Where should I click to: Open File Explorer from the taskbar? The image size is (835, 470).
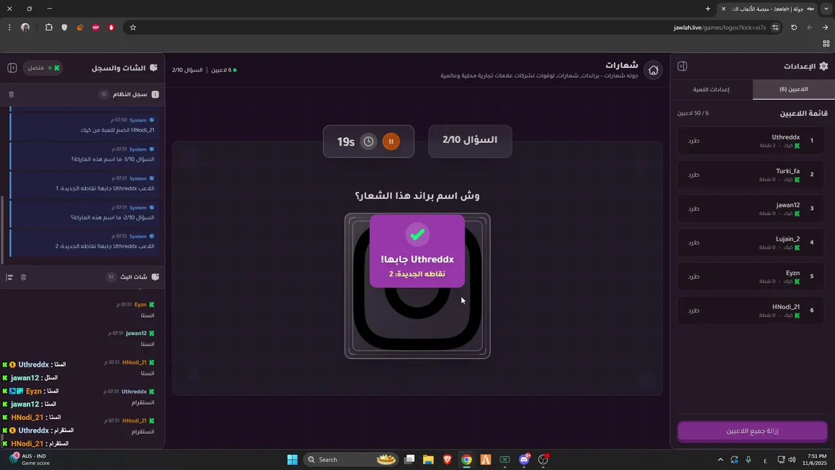[428, 460]
